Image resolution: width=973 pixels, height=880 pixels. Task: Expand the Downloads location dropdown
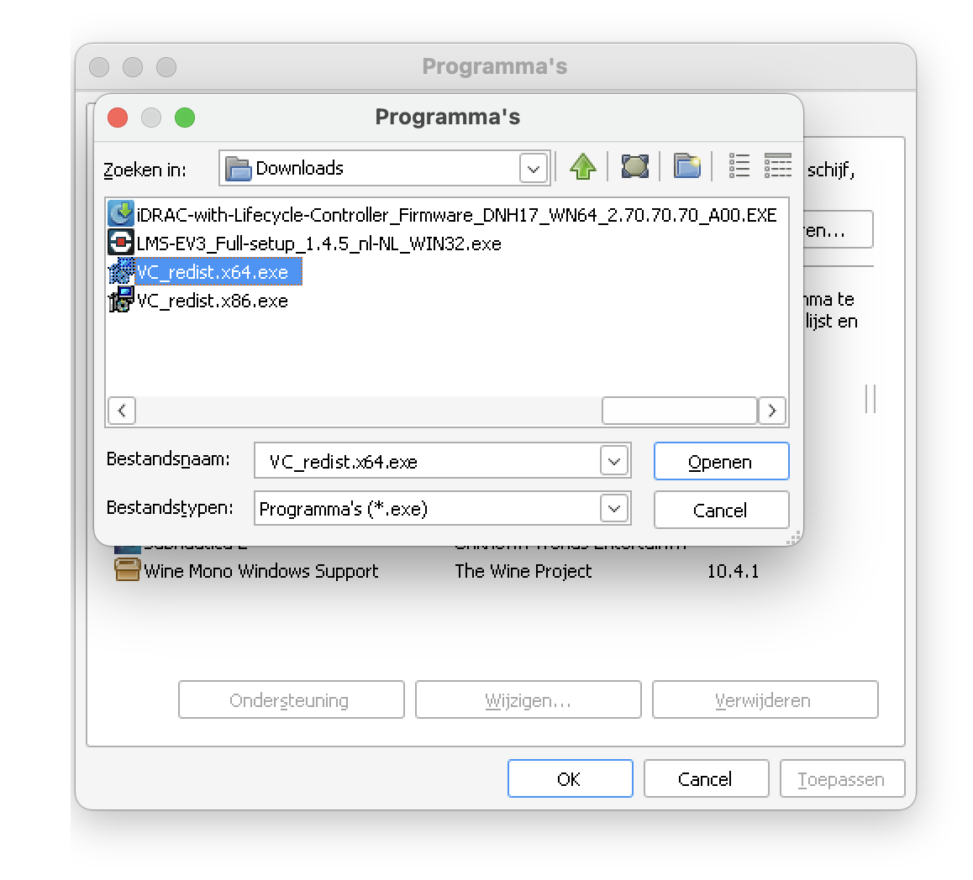(x=534, y=168)
